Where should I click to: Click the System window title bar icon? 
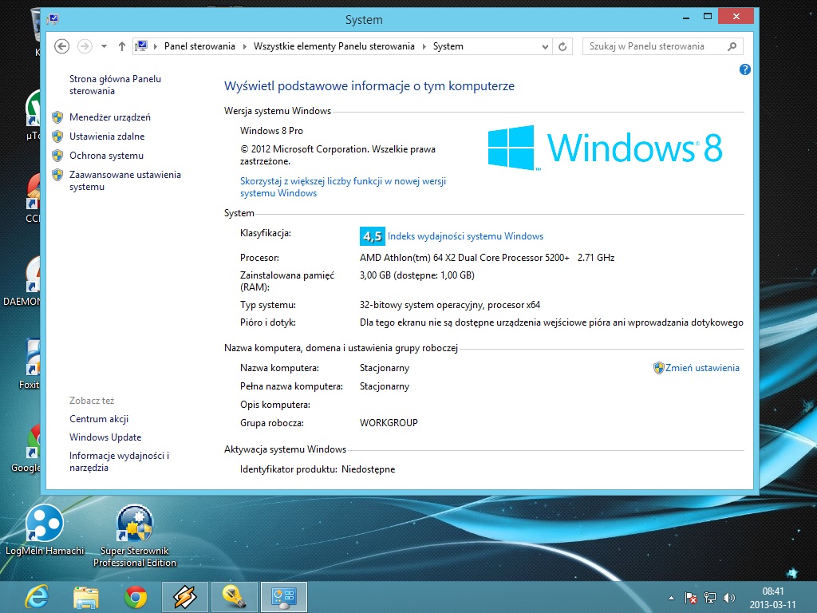53,19
